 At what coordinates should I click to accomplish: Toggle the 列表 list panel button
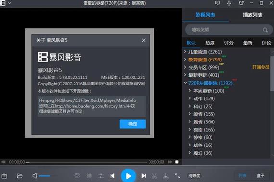coord(242,175)
